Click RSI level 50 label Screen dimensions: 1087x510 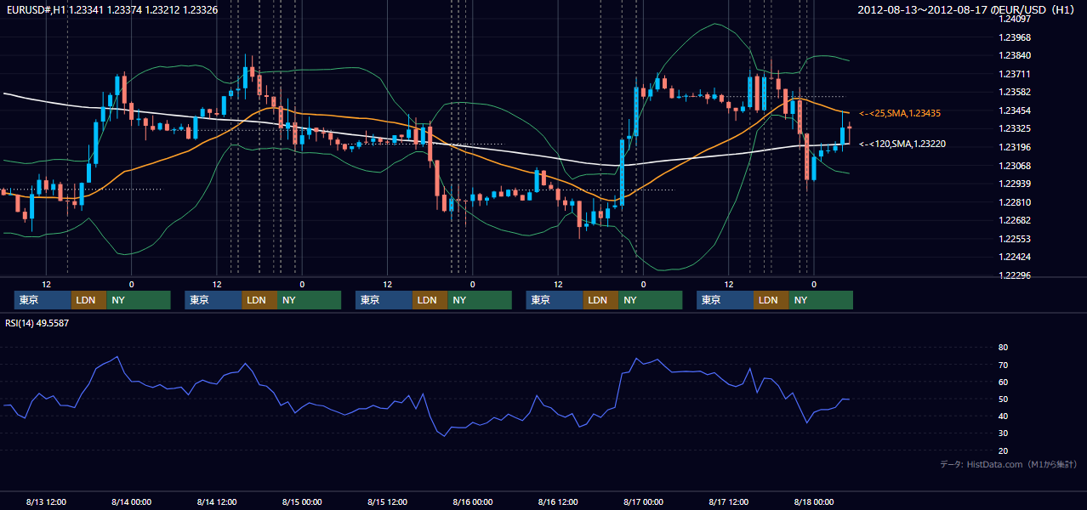pos(1003,399)
